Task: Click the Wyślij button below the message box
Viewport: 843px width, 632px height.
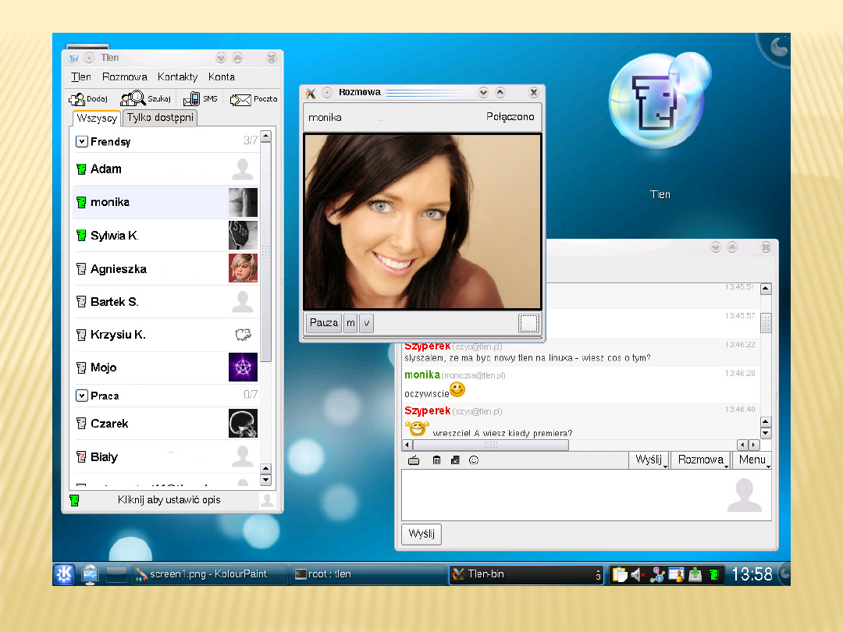Action: (x=421, y=534)
